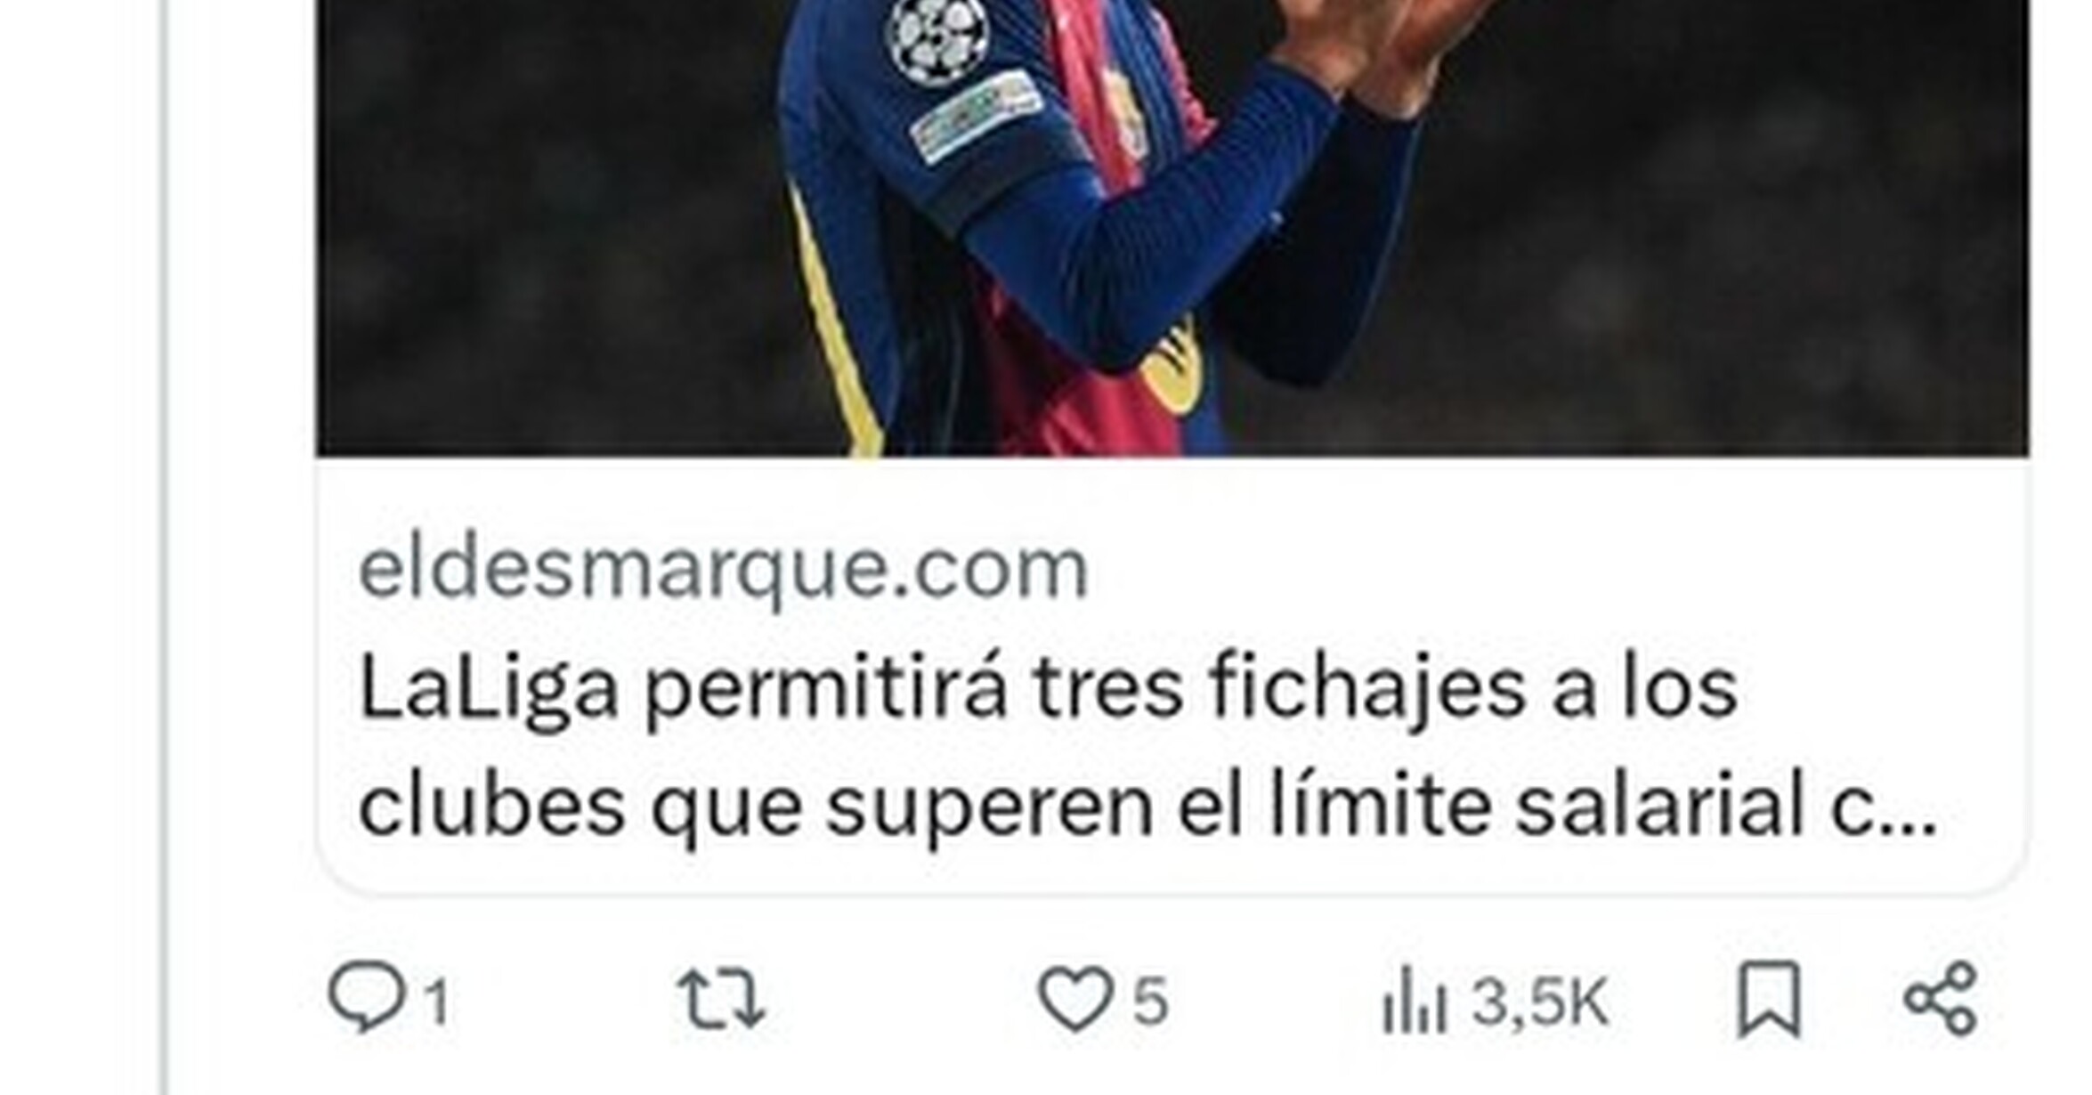Click the vertical thread line beside post
The height and width of the screenshot is (1095, 2092).
(x=165, y=547)
